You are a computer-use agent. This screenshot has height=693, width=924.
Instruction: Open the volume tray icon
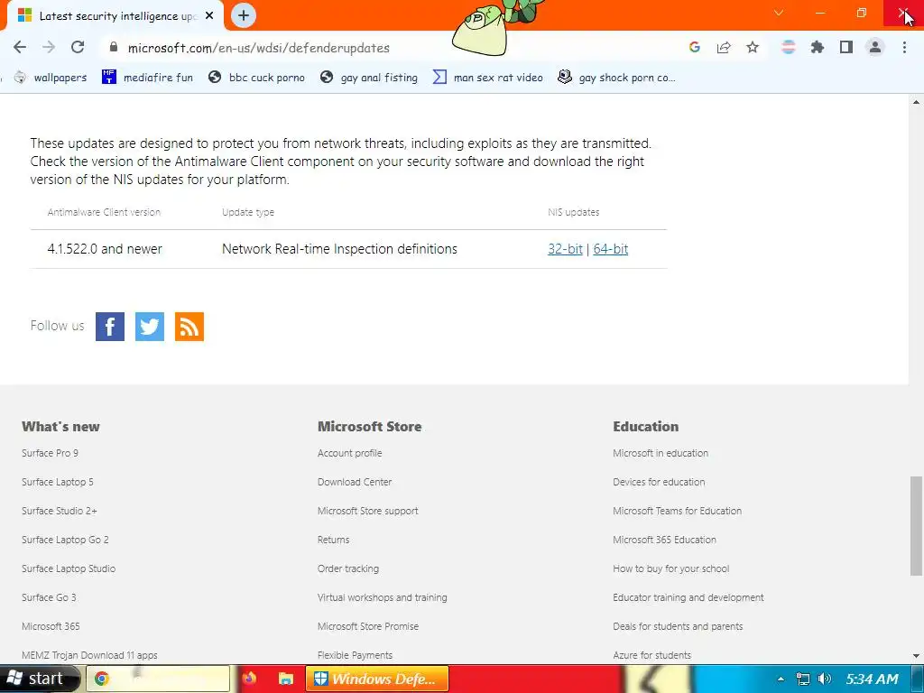click(825, 679)
